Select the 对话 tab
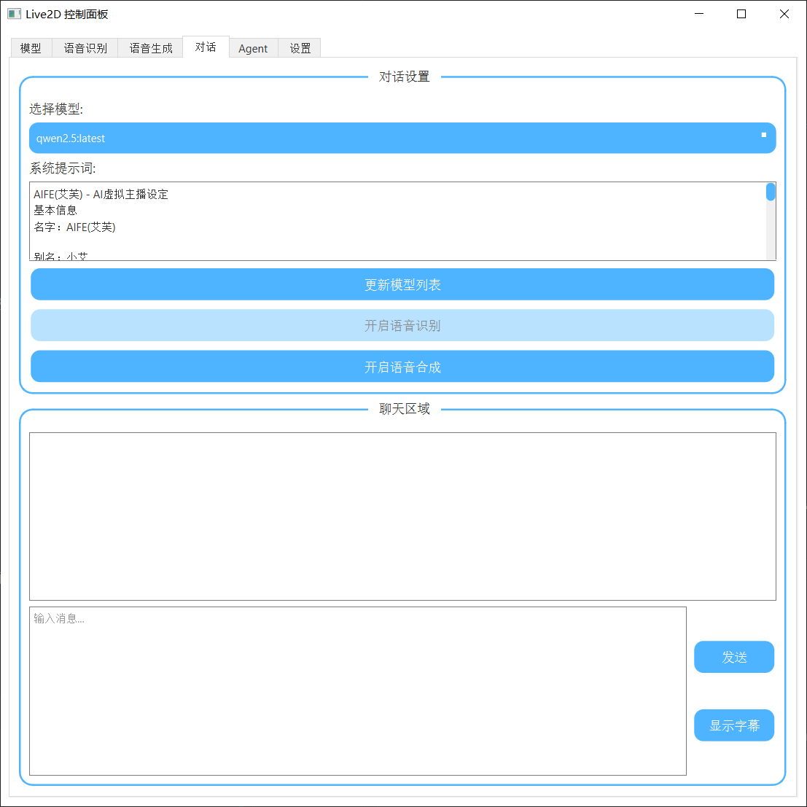 point(205,46)
